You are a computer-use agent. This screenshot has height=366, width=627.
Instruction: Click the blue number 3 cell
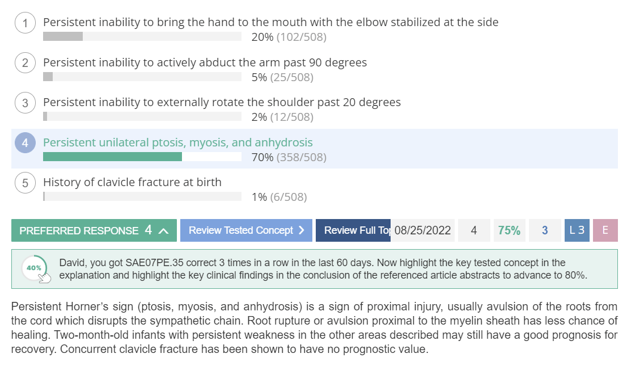545,230
